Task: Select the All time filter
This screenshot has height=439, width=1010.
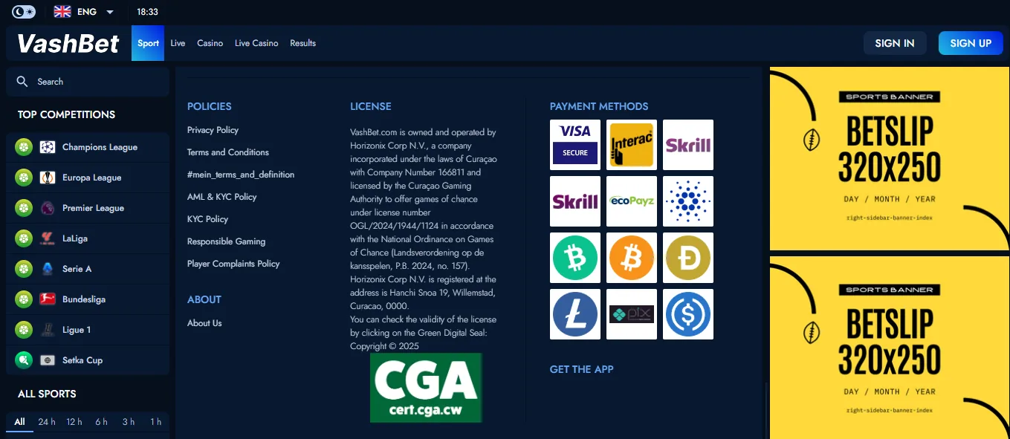Action: point(19,422)
